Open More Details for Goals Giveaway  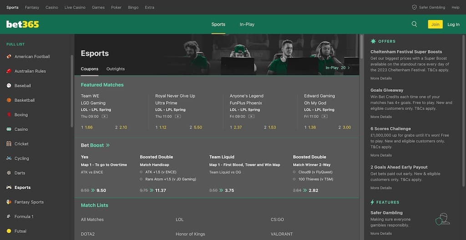(381, 117)
